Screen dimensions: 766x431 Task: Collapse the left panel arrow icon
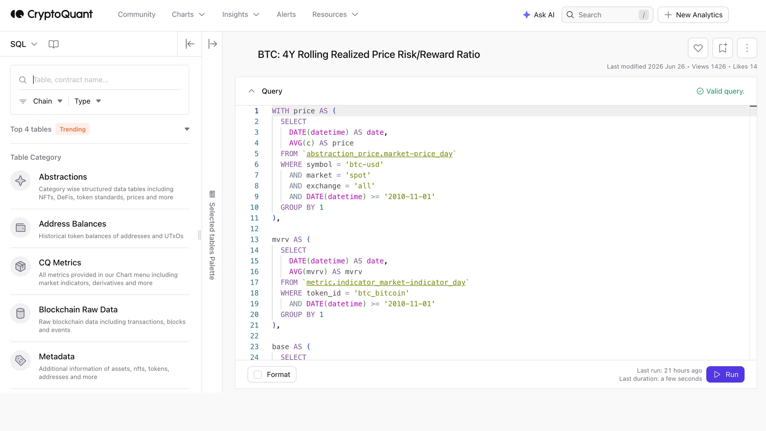tap(190, 44)
